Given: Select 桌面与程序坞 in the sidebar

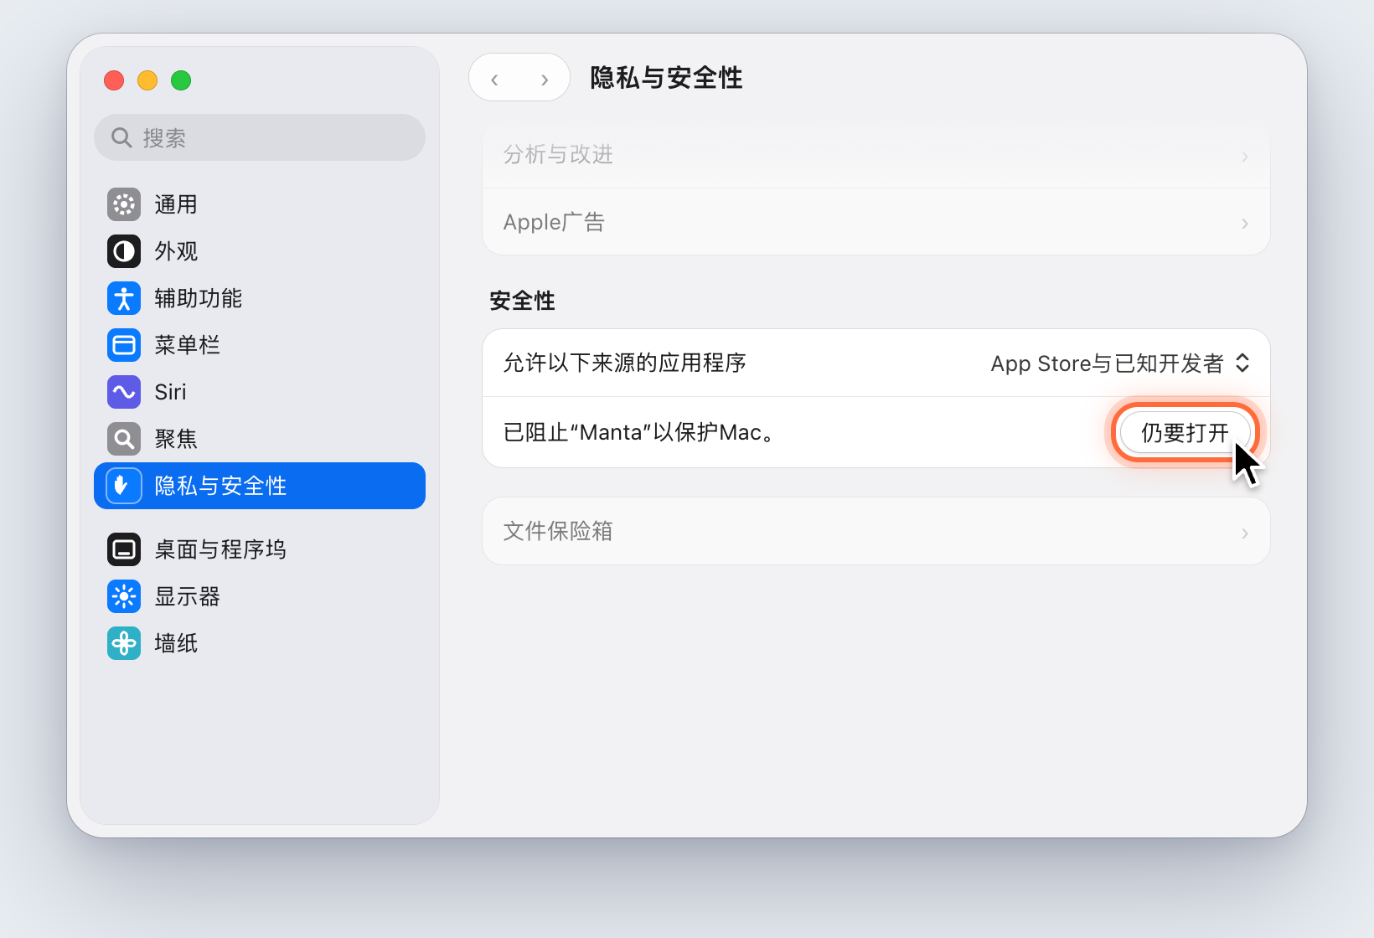Looking at the screenshot, I should click(260, 549).
